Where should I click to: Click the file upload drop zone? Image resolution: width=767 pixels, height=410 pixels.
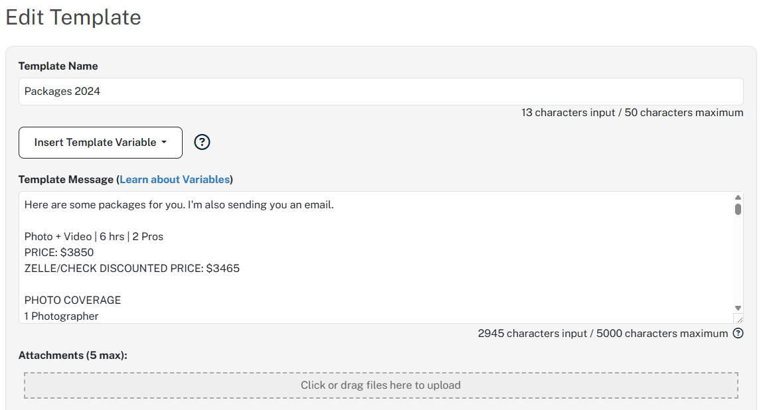point(381,385)
